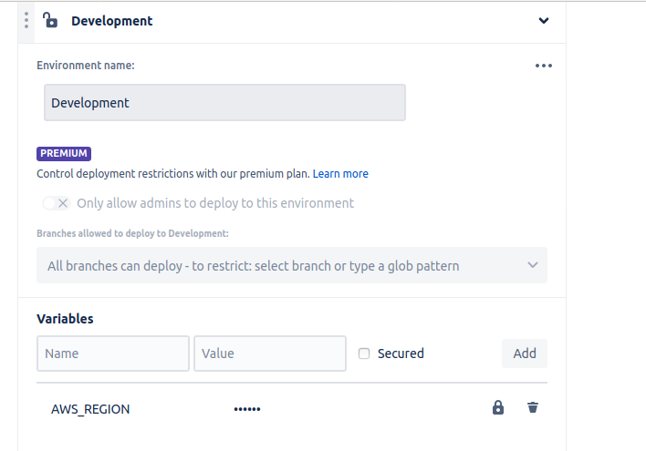The width and height of the screenshot is (646, 451).
Task: Open the allowed branches dropdown
Action: (292, 265)
